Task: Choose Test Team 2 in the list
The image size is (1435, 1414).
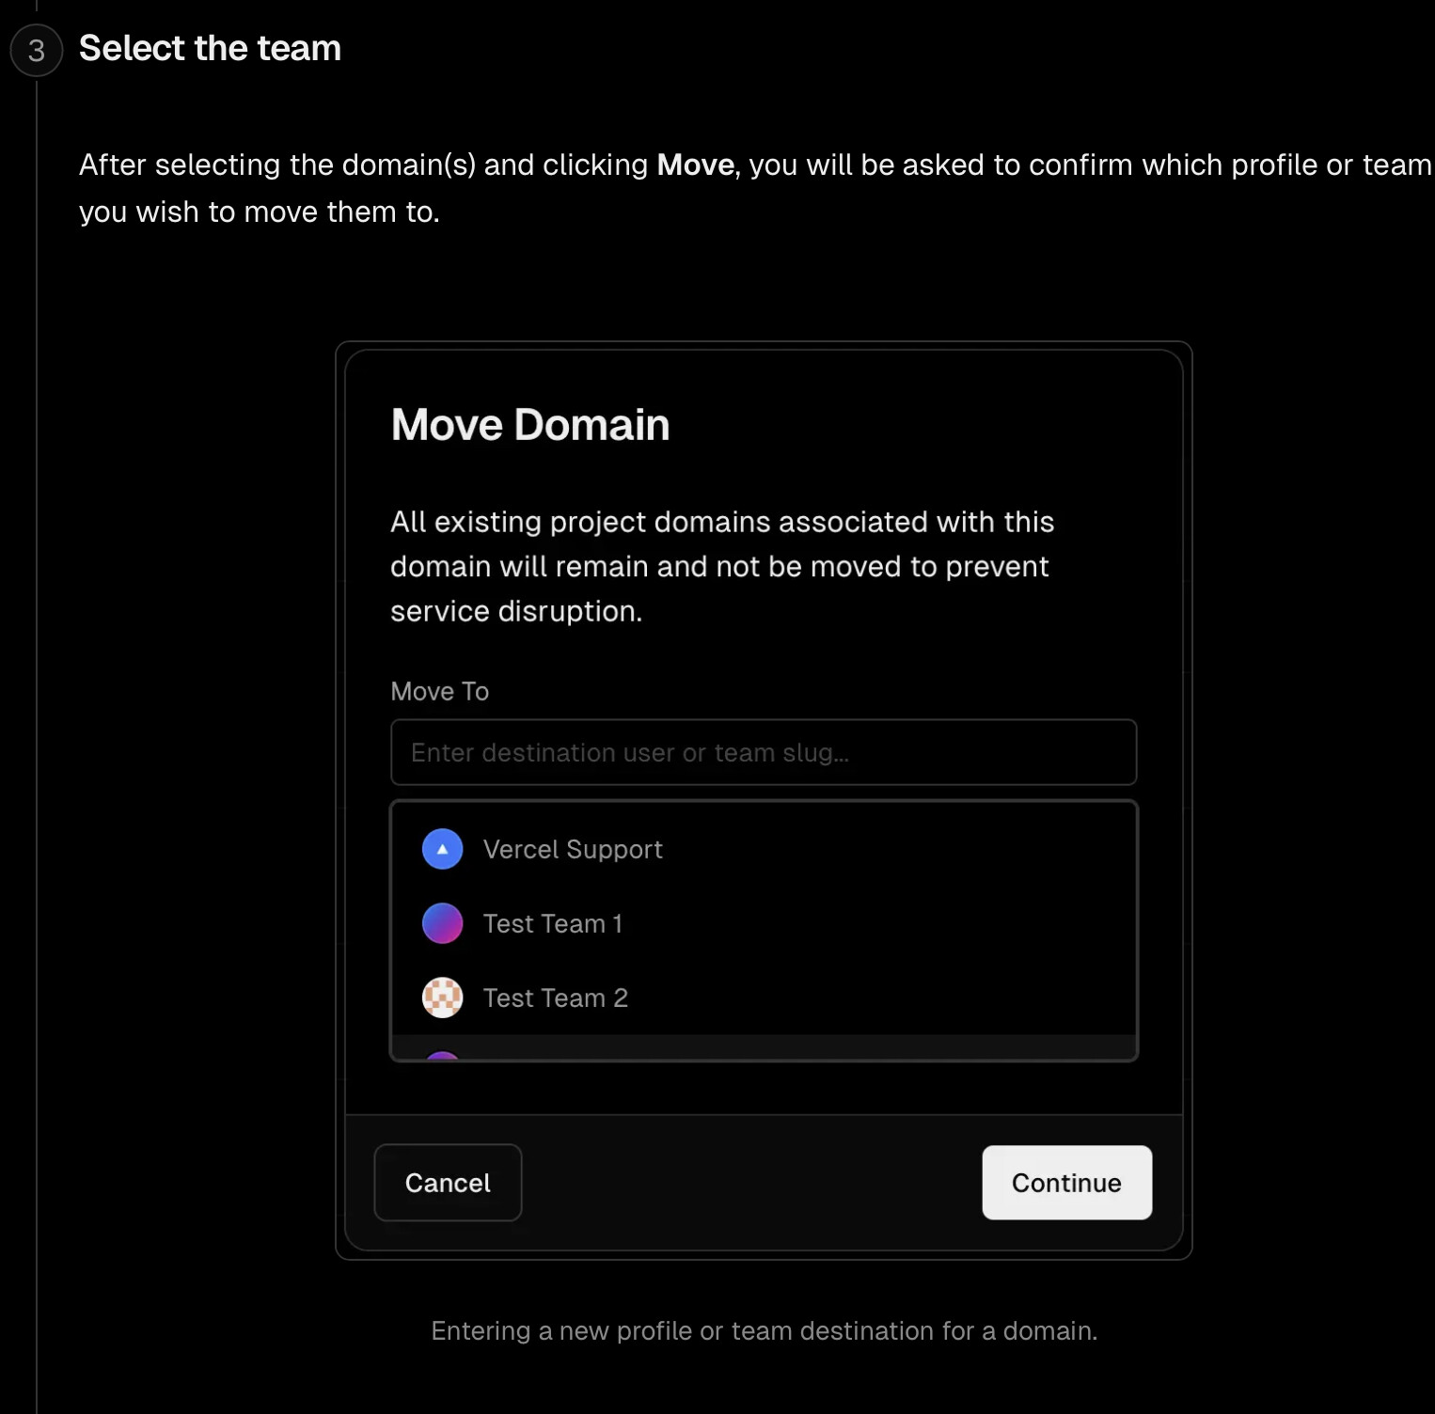Action: [764, 998]
